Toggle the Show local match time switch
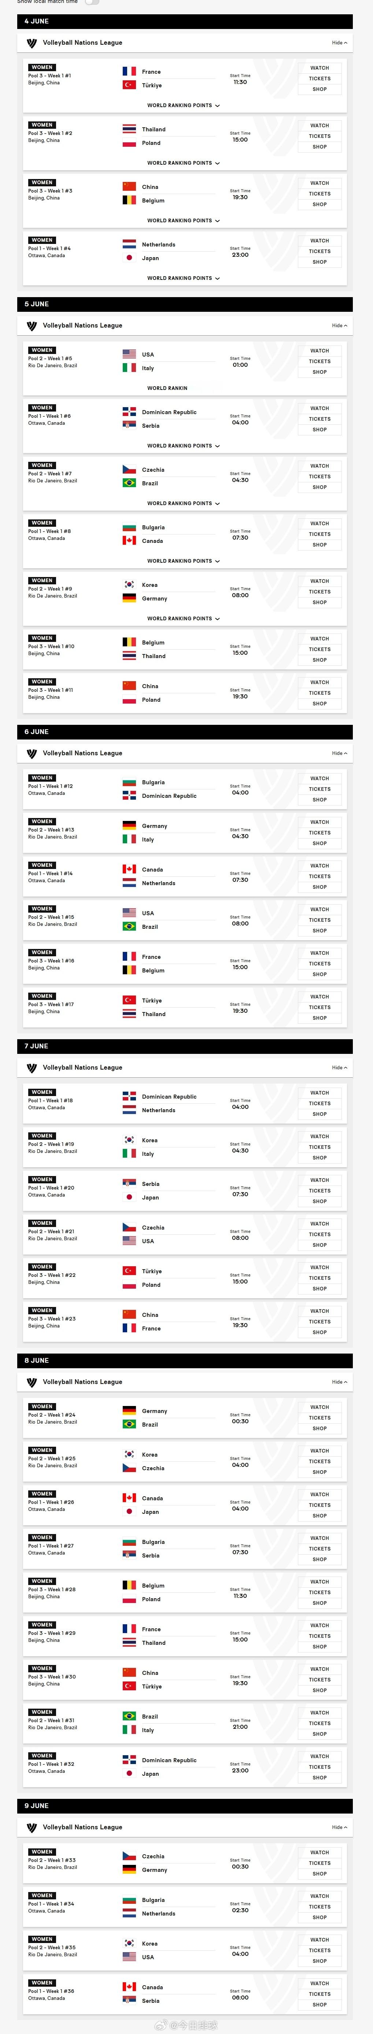 pos(92,2)
